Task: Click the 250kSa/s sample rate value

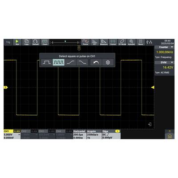Action: pos(92,134)
